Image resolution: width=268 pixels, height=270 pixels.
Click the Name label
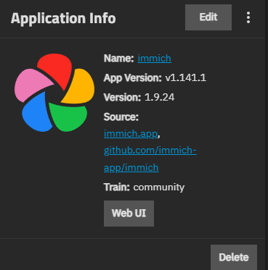[x=118, y=59]
